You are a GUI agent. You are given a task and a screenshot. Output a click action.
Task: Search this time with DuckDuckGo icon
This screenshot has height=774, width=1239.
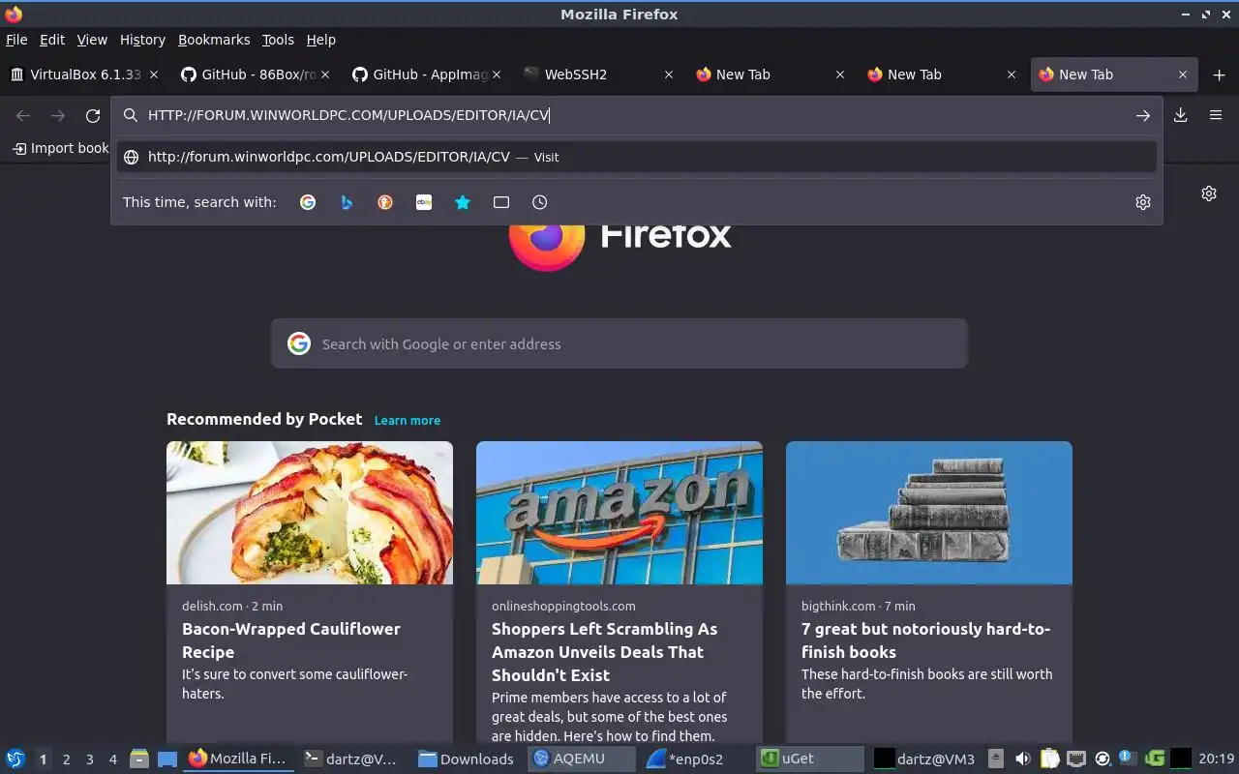(385, 202)
